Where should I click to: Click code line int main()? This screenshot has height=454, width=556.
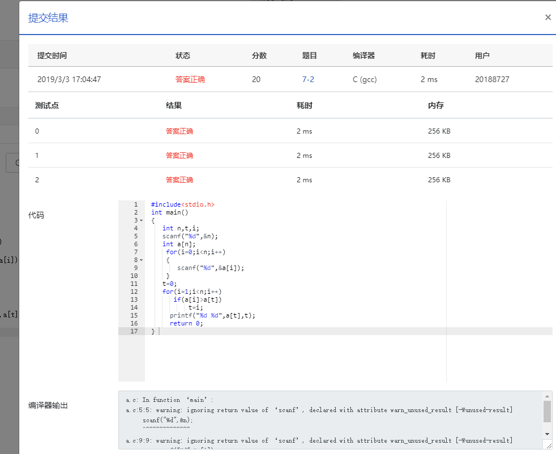(x=169, y=213)
